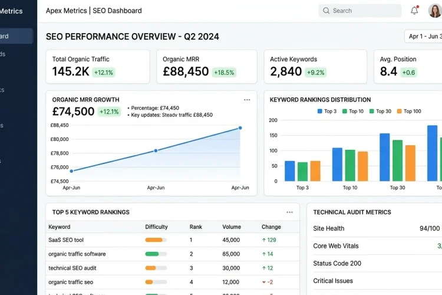This screenshot has width=442, height=295.
Task: Click the down-arrow -2 change value
Action: click(267, 282)
